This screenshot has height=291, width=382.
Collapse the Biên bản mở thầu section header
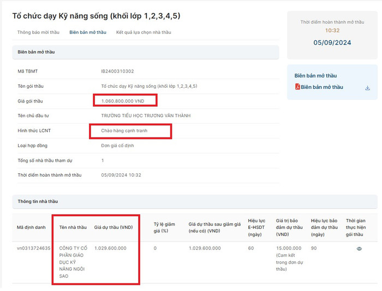145,52
